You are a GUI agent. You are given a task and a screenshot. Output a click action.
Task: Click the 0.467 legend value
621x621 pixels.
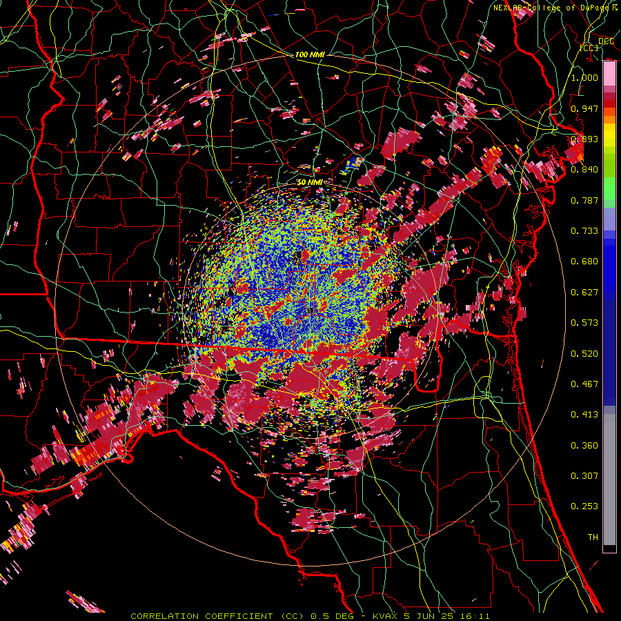coord(584,384)
